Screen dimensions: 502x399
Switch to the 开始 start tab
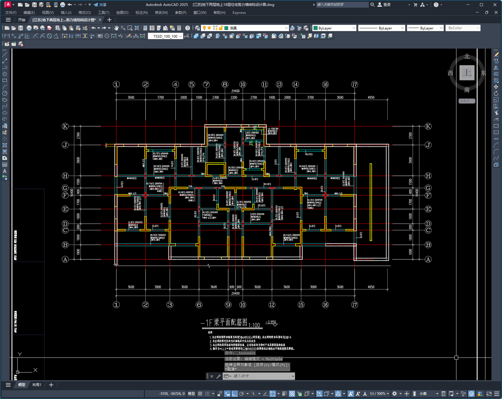22,20
